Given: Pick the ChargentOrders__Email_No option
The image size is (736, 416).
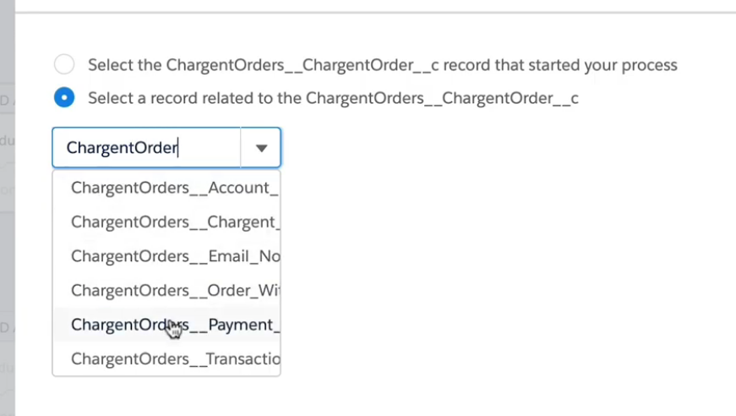Looking at the screenshot, I should (174, 256).
